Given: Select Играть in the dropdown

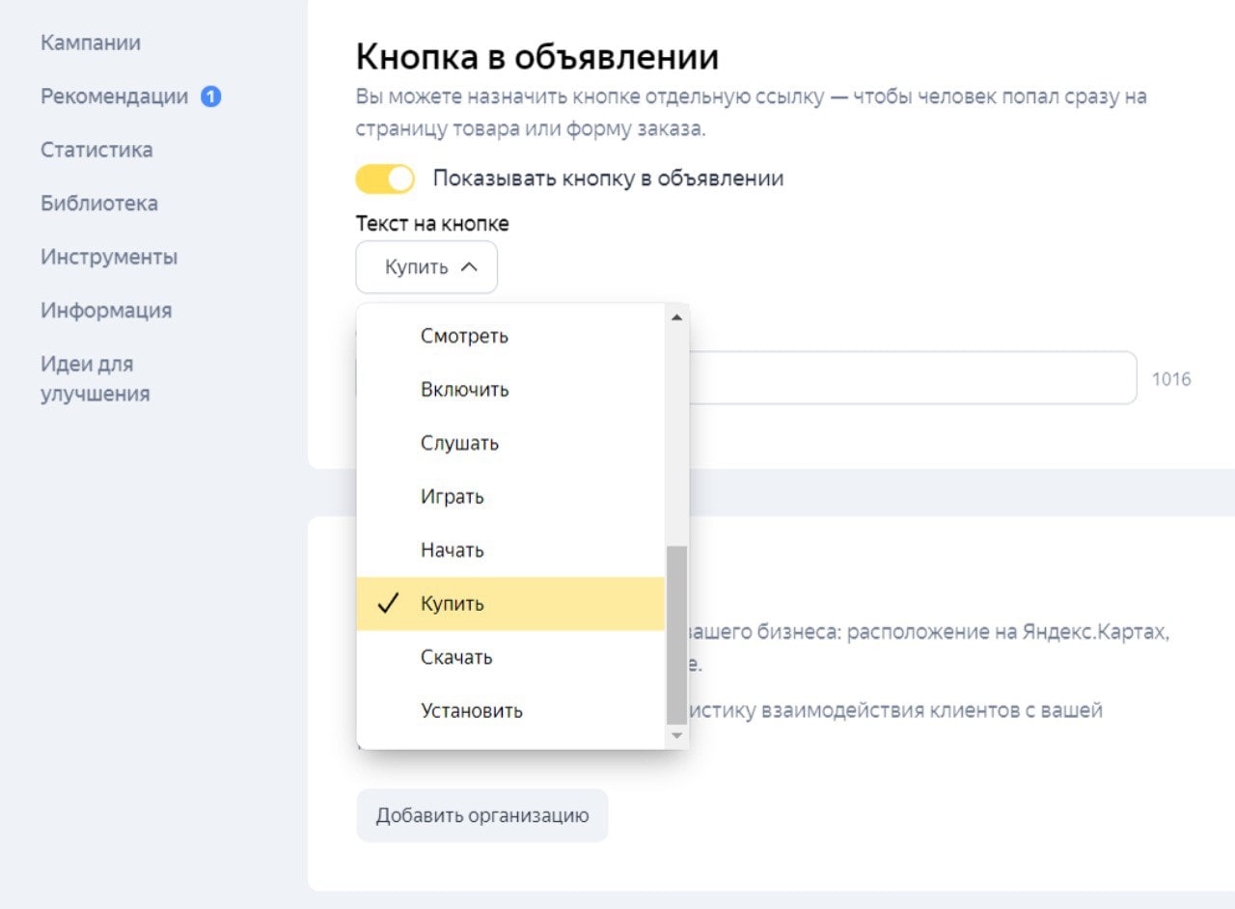Looking at the screenshot, I should 452,497.
